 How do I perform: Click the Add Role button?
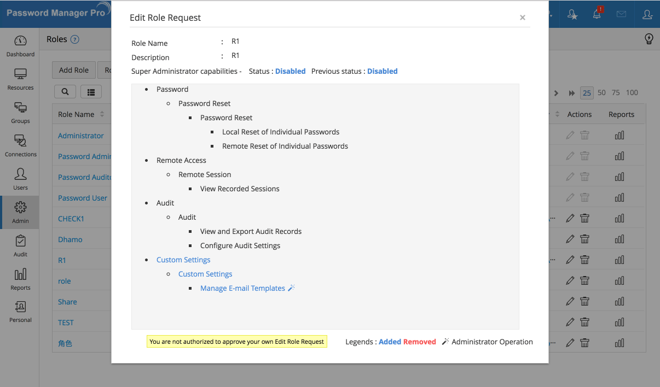(74, 70)
